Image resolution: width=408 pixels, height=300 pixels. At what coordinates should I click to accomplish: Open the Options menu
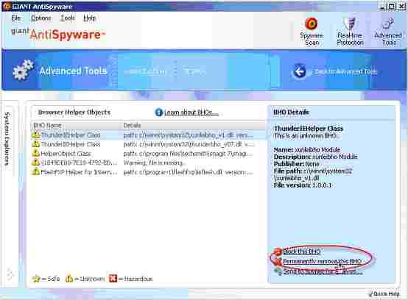click(x=41, y=18)
